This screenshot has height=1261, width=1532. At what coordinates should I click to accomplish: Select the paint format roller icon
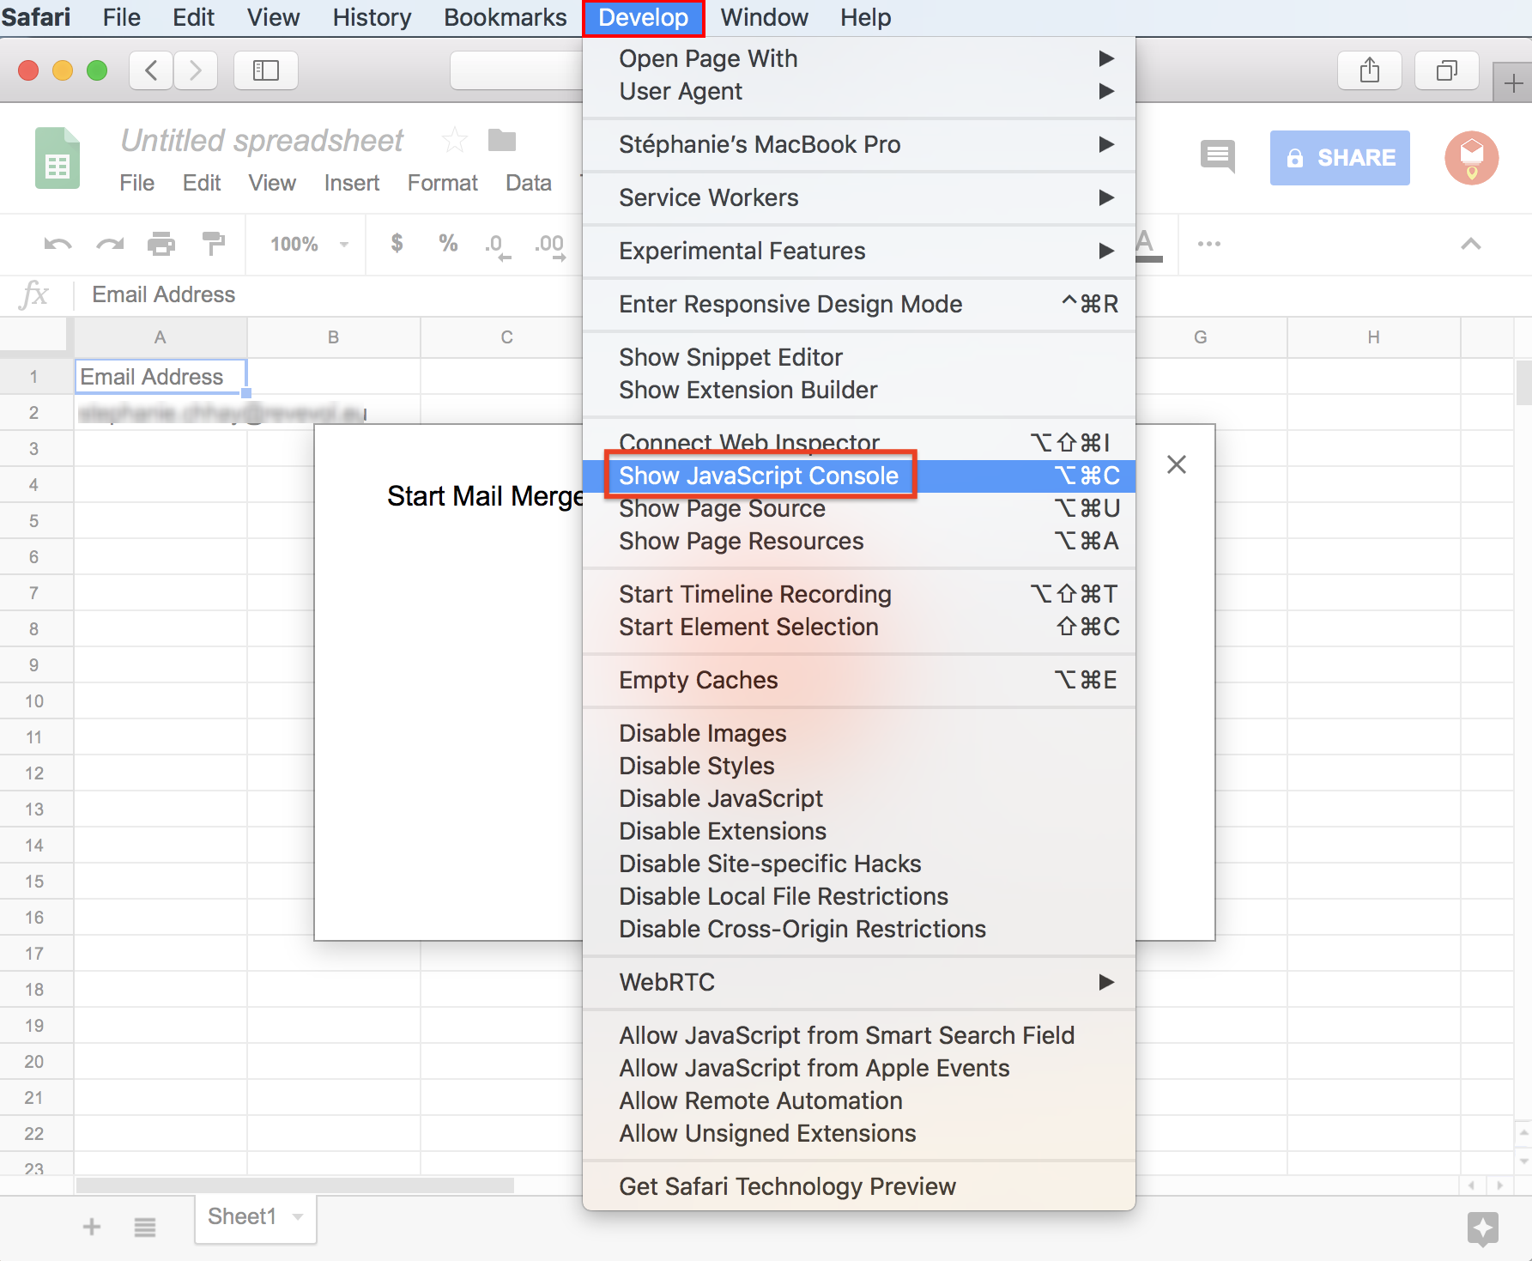[x=213, y=245]
